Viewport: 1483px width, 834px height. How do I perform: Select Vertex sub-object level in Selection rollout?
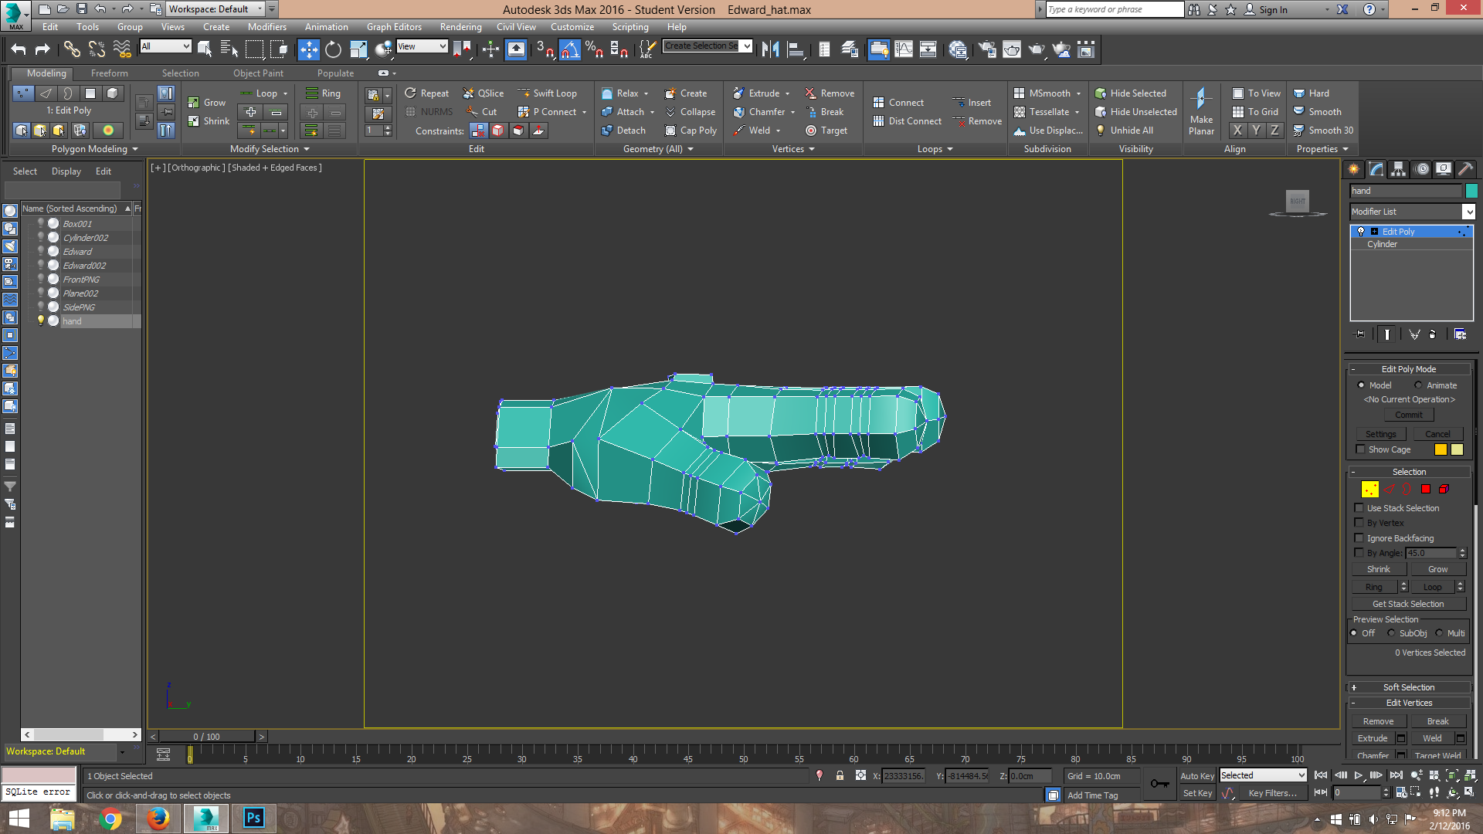[1369, 489]
